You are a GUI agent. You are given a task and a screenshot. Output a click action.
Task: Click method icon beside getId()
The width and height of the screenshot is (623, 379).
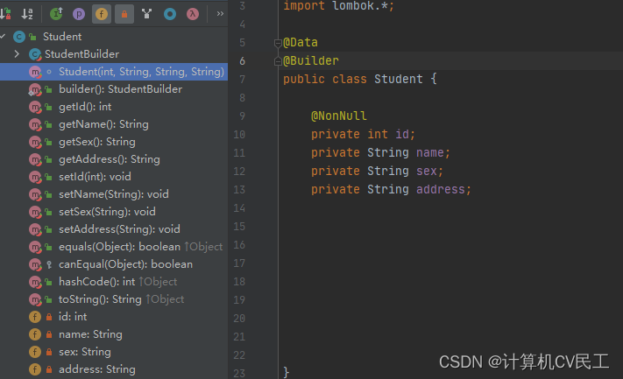click(x=35, y=107)
